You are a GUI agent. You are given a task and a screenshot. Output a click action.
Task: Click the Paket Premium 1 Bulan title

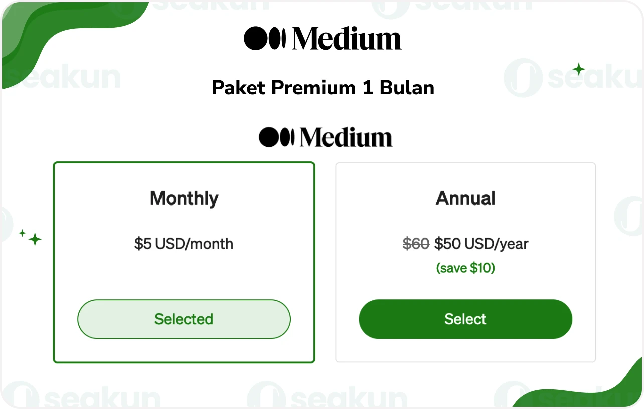(x=323, y=88)
